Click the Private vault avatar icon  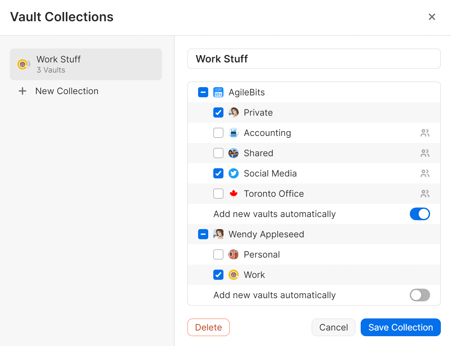point(234,112)
